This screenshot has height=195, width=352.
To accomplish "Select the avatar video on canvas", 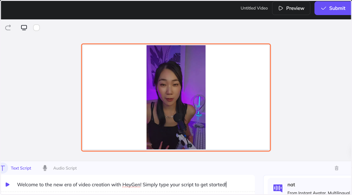I will click(176, 97).
